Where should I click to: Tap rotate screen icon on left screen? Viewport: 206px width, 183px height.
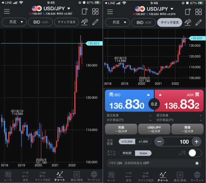click(84, 11)
